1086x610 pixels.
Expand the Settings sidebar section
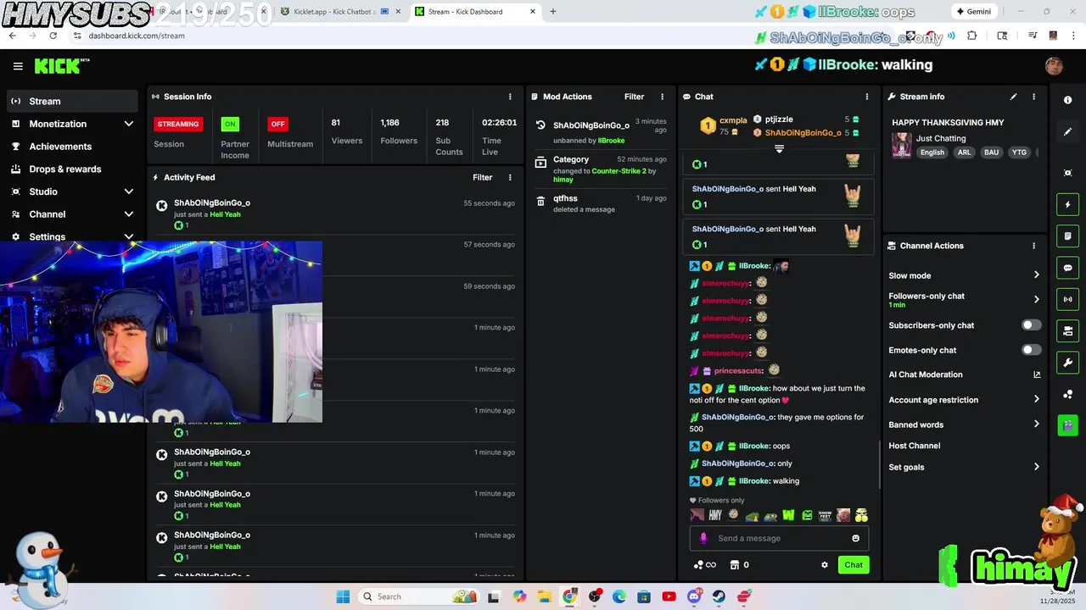pos(129,237)
